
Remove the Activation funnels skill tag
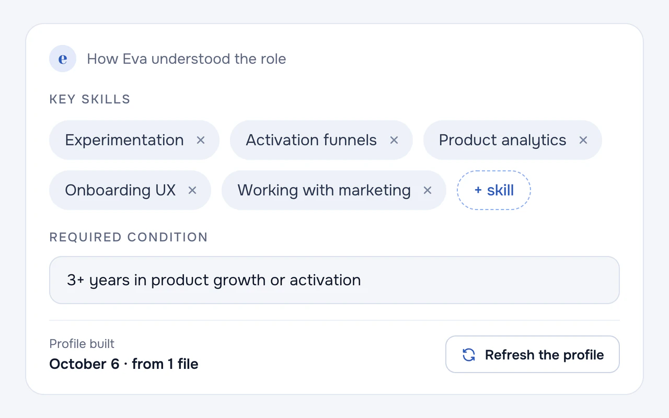click(394, 140)
